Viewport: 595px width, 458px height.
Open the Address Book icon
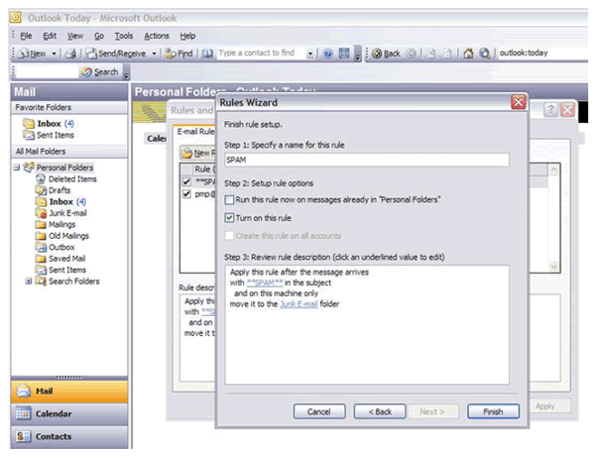207,54
